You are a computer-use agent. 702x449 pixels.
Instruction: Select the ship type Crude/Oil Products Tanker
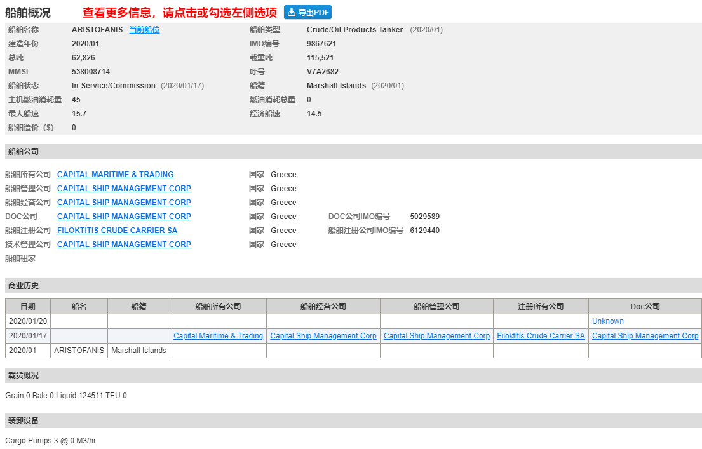(x=354, y=30)
